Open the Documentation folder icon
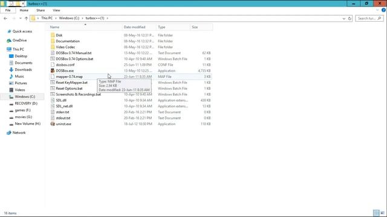This screenshot has height=217, width=387. click(53, 41)
